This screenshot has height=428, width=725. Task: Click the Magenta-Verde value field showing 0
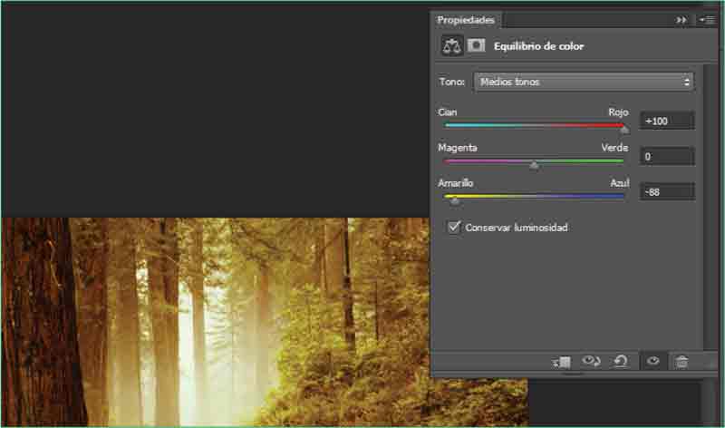pyautogui.click(x=666, y=156)
